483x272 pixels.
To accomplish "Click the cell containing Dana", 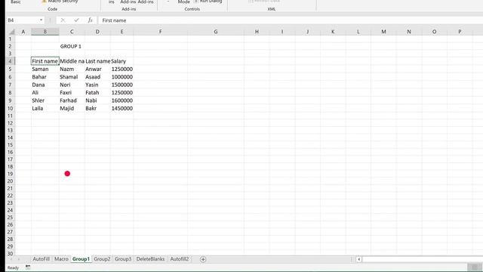I will [45, 85].
